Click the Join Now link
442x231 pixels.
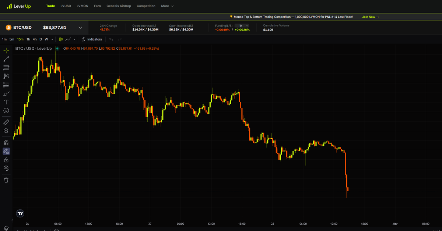(x=371, y=17)
